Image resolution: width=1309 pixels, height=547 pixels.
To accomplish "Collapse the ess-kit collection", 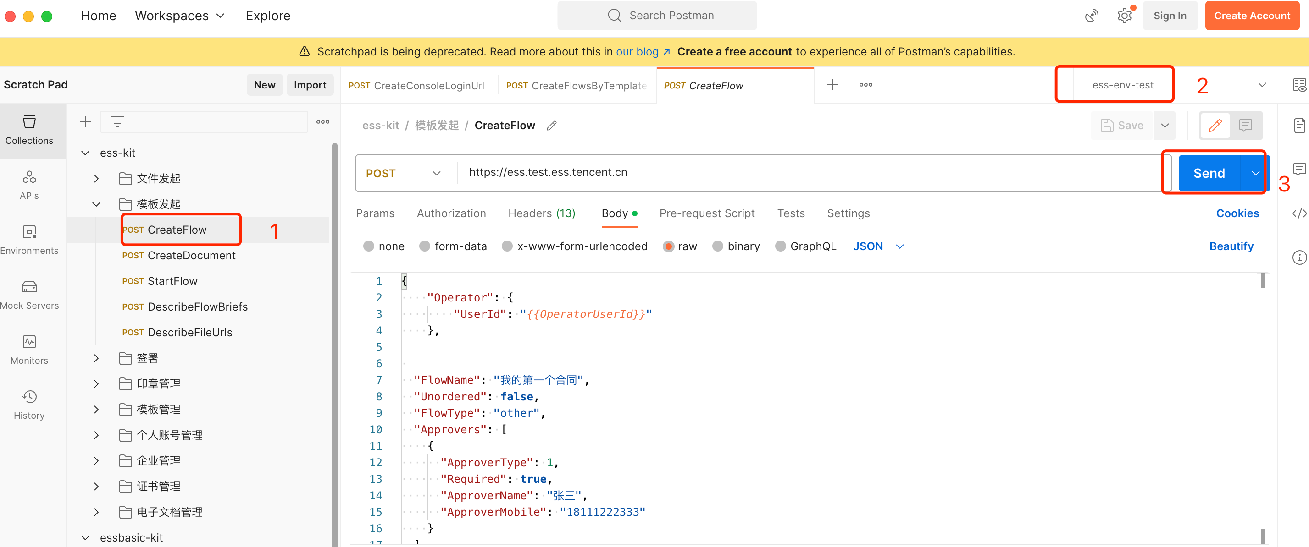I will point(85,153).
